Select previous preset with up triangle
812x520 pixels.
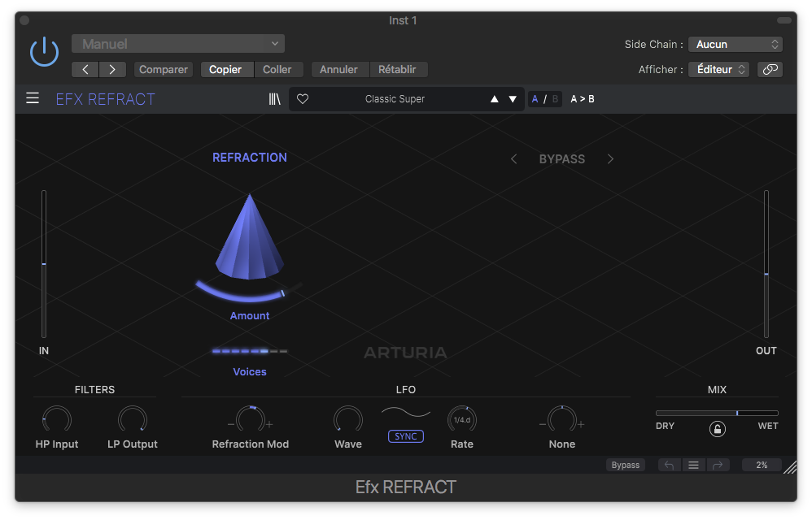coord(495,99)
